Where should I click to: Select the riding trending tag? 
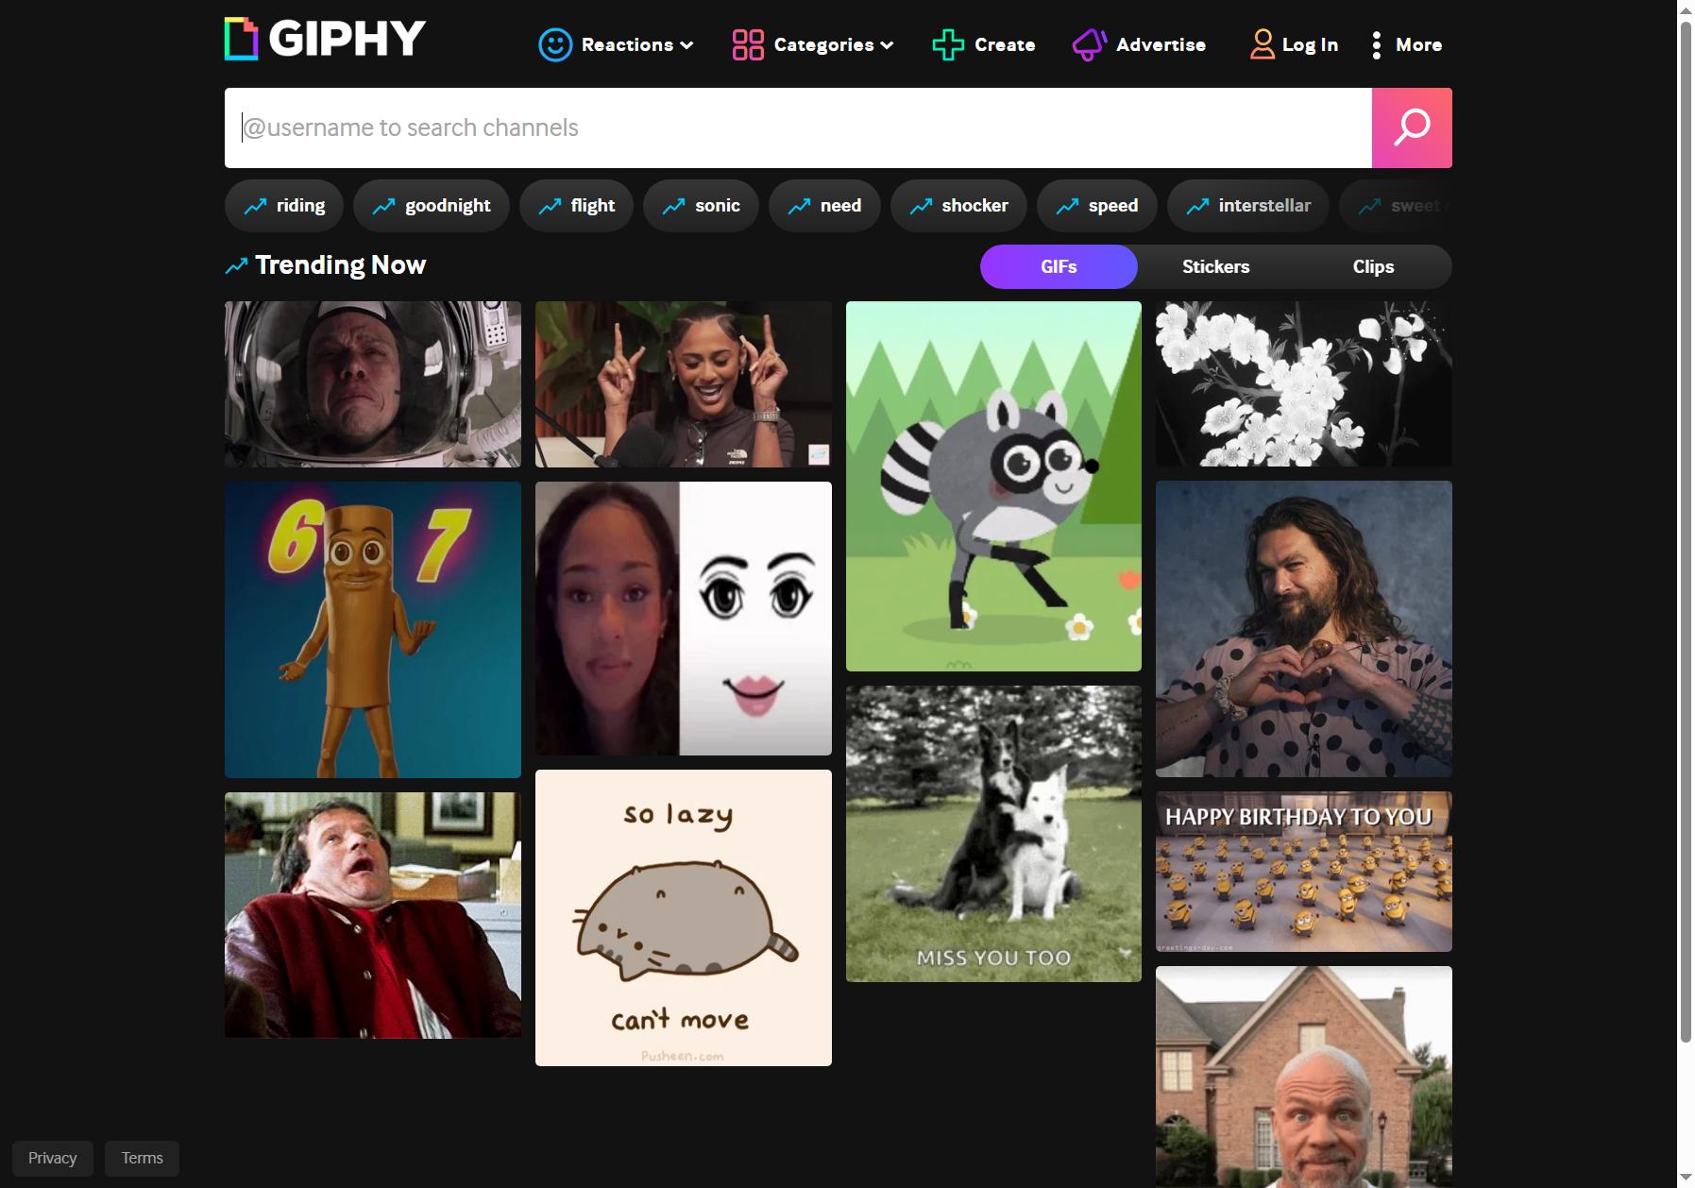284,206
